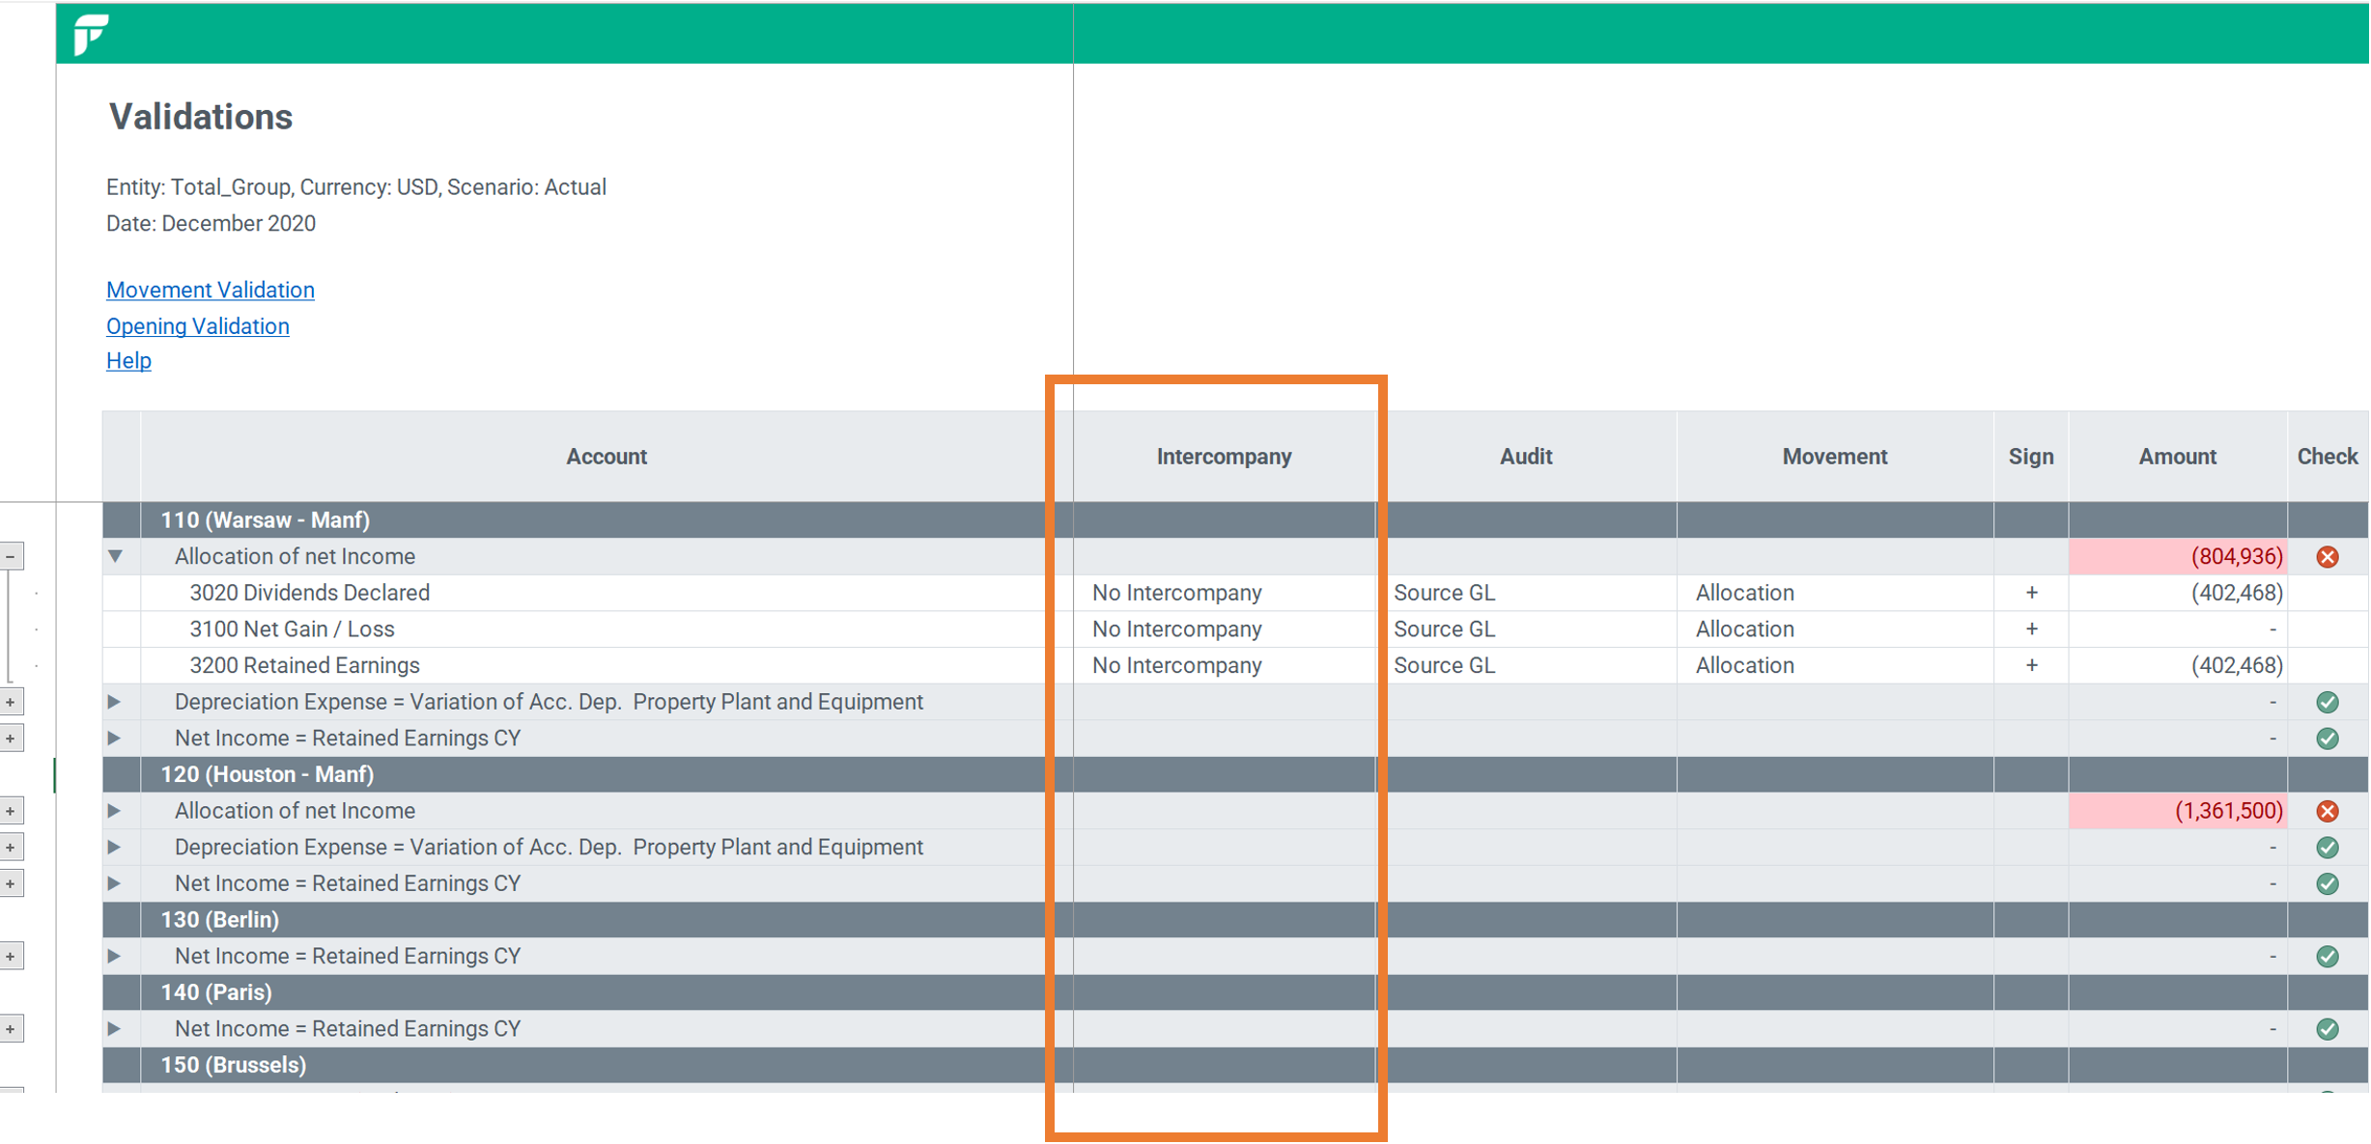The width and height of the screenshot is (2371, 1144).
Task: Click No Intercompany cell in 3100 Net Gain / Loss row
Action: (x=1224, y=629)
